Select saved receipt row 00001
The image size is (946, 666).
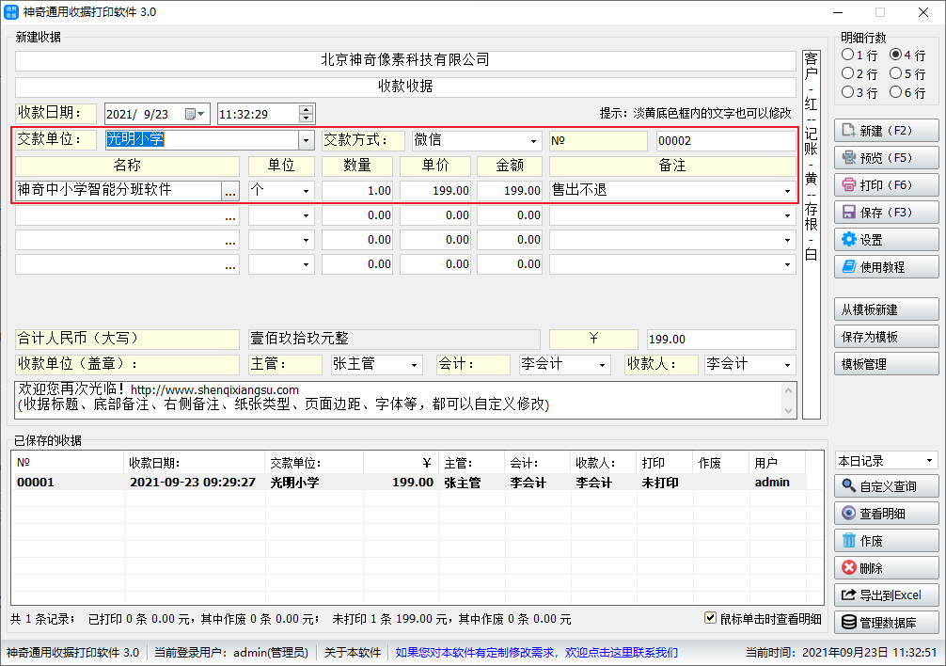coord(409,482)
